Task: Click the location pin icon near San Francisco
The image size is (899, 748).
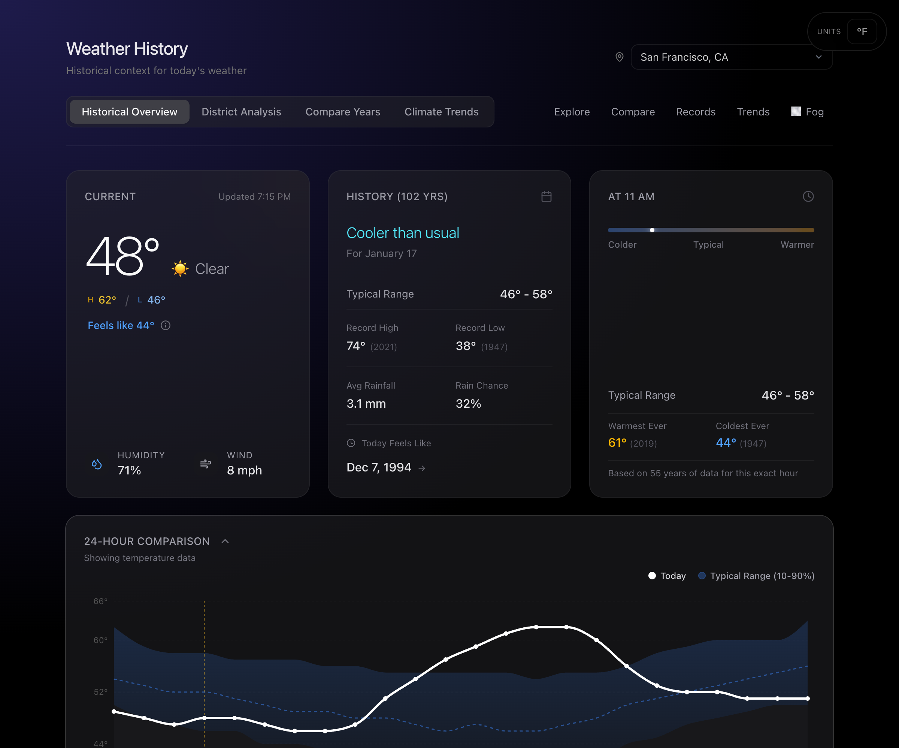Action: (x=620, y=57)
